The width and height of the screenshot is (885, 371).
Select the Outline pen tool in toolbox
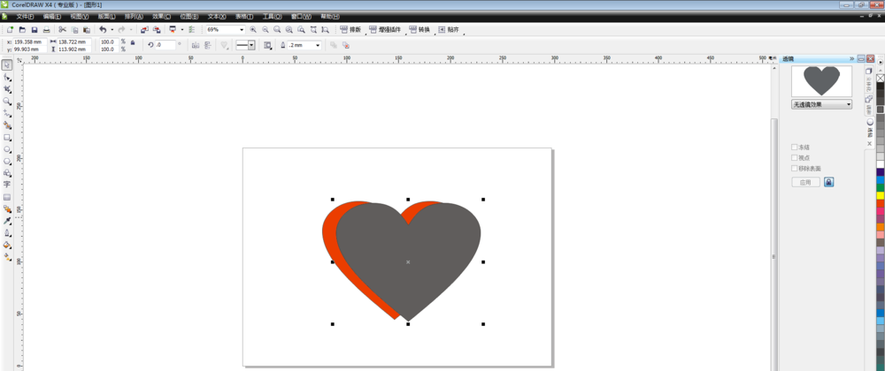click(7, 233)
